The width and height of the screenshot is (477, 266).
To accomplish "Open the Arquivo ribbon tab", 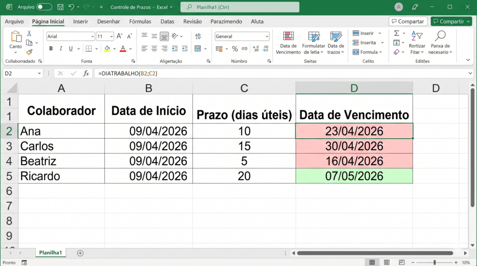I will [14, 21].
